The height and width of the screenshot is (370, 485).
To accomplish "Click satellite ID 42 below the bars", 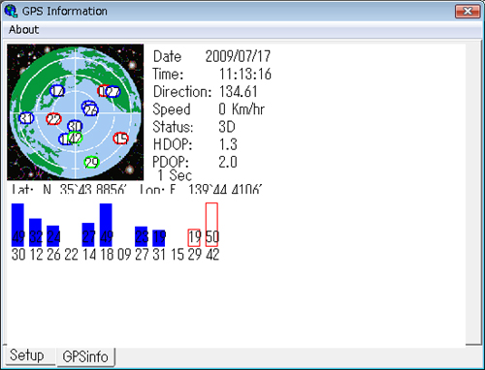I will click(x=212, y=255).
